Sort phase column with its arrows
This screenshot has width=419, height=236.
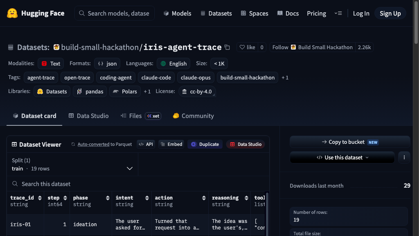coord(108,198)
